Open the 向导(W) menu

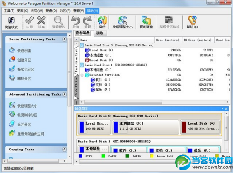point(37,11)
